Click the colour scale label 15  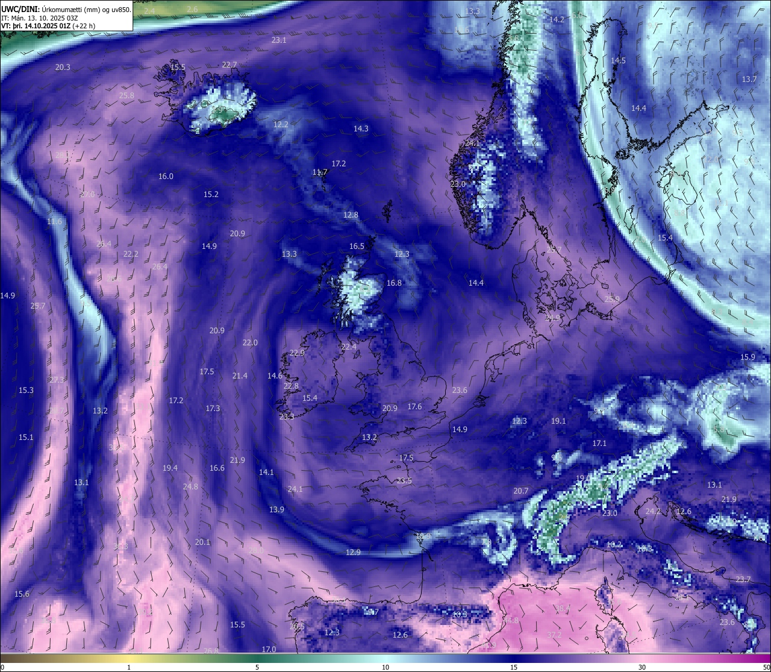[514, 667]
